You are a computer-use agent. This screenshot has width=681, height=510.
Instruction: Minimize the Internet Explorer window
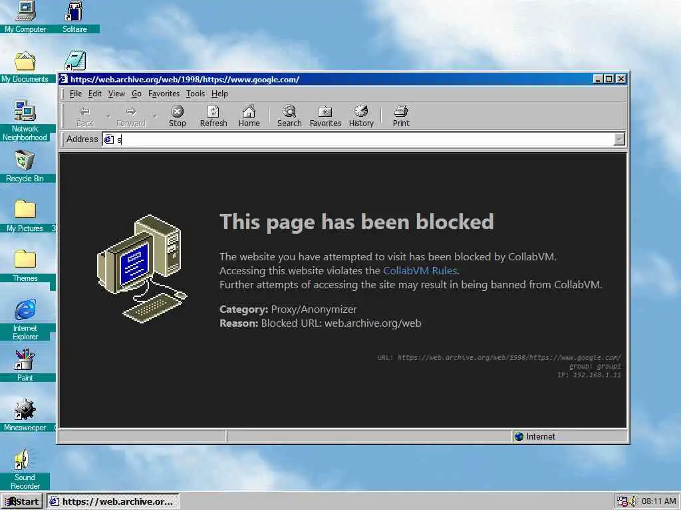point(598,79)
